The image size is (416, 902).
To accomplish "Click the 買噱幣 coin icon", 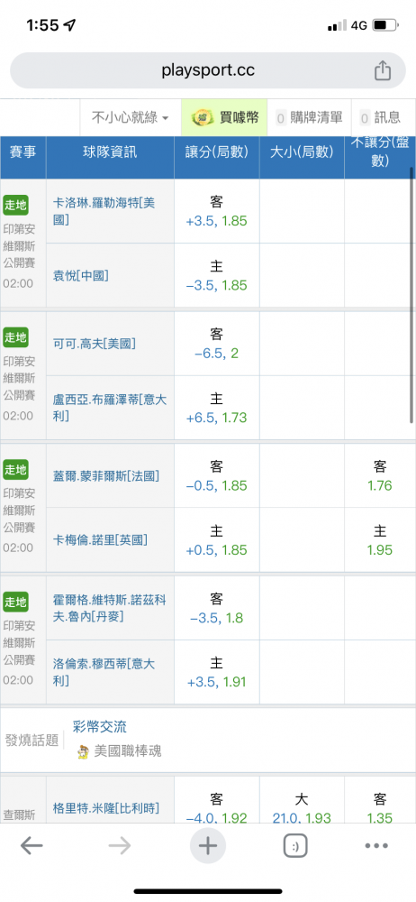I will point(203,118).
